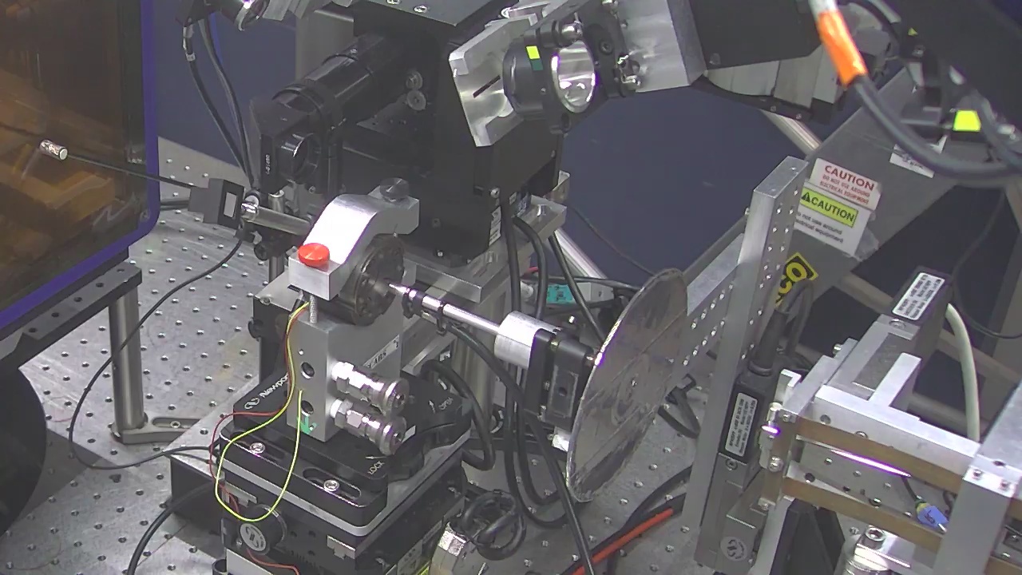
Task: Click the blue connector at the bottom right
Action: point(932,516)
